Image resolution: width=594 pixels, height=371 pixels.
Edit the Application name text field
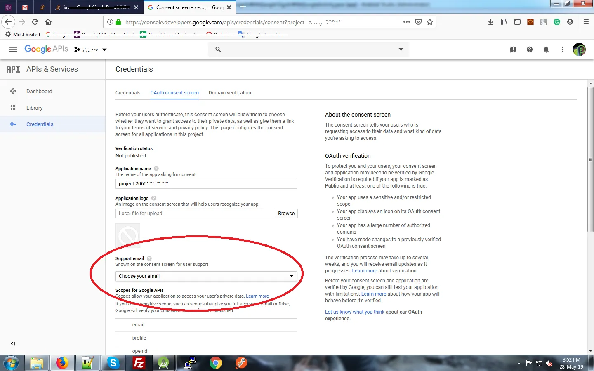tap(206, 184)
